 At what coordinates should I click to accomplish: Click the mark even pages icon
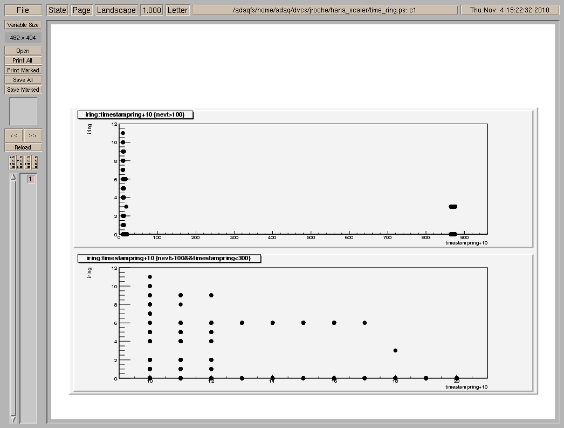click(20, 162)
